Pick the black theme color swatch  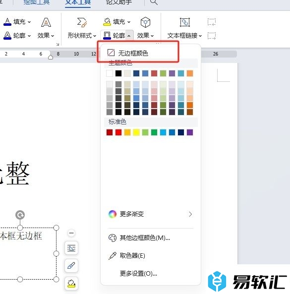point(118,73)
